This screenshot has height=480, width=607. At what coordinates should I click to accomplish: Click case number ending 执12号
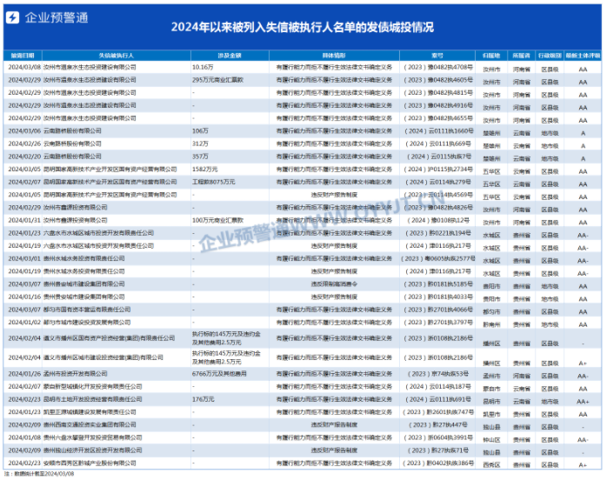coord(437,220)
